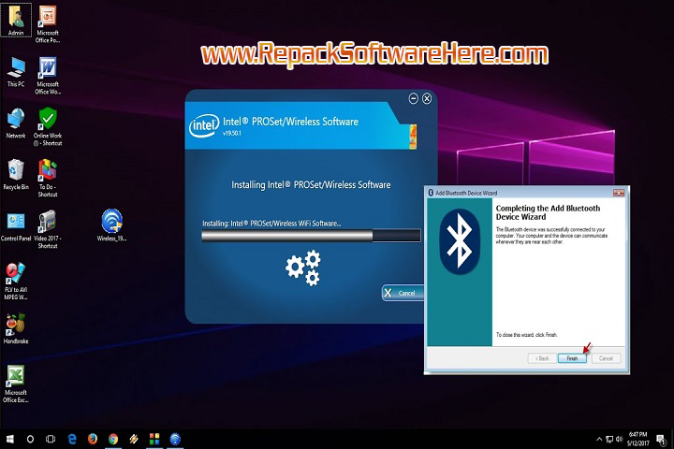Select the Network desktop icon
Image resolution: width=674 pixels, height=449 pixels.
(16, 123)
